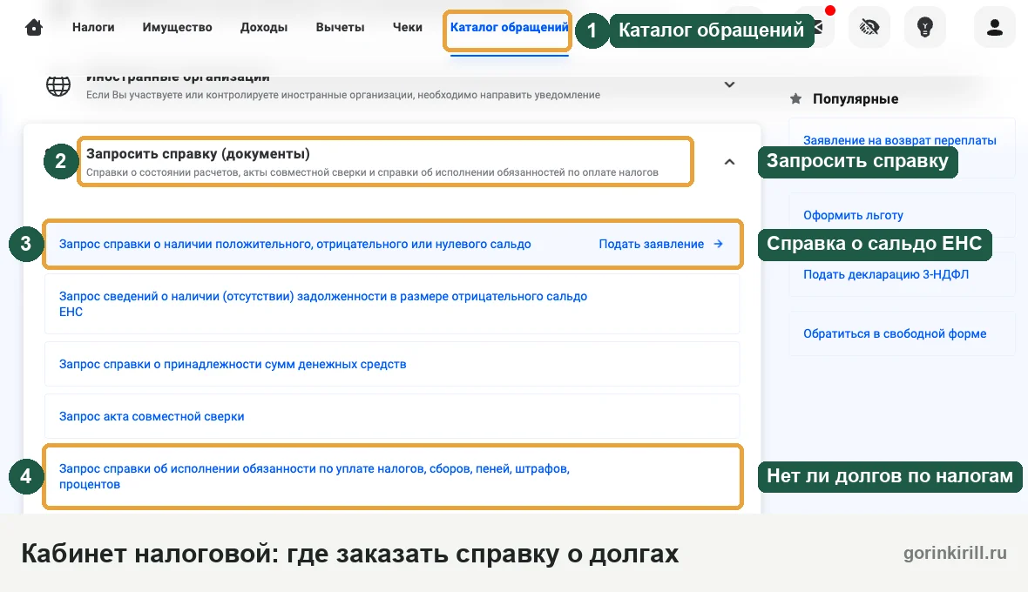Open the Чеки tab
The height and width of the screenshot is (592, 1028).
(x=407, y=28)
